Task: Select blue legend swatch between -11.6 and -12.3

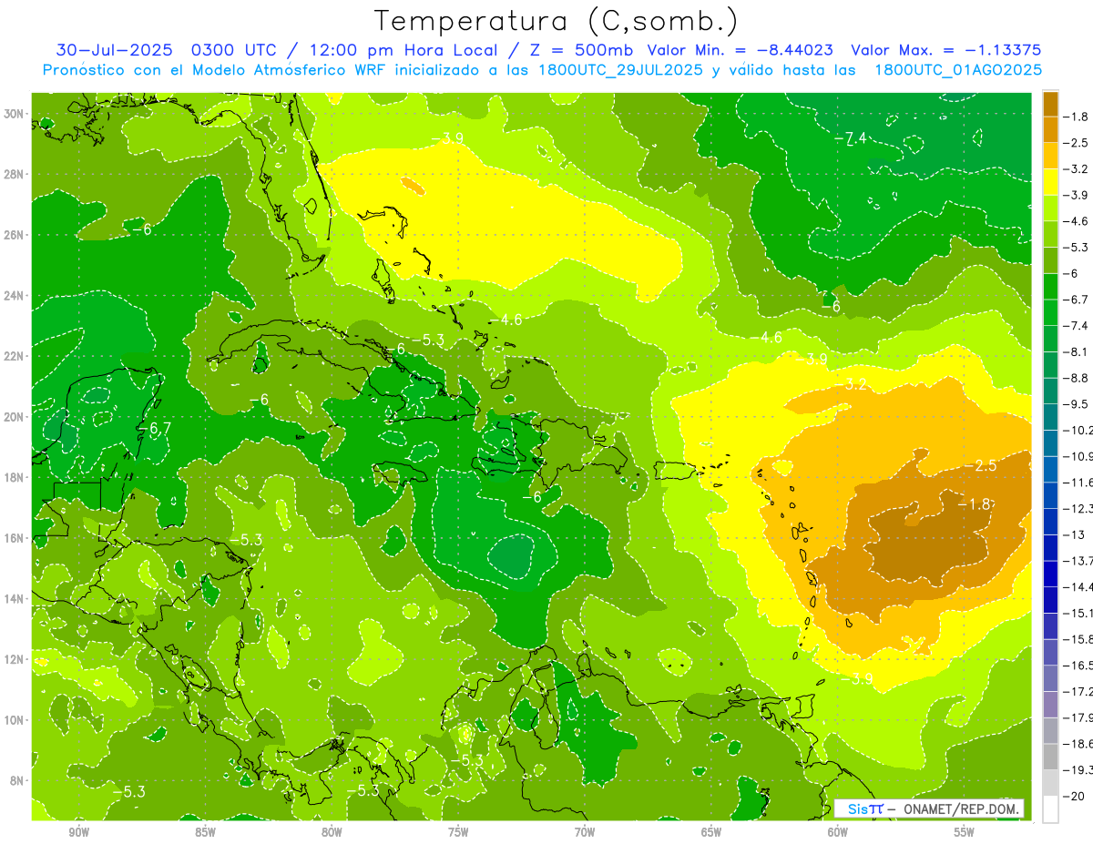Action: tap(1050, 494)
